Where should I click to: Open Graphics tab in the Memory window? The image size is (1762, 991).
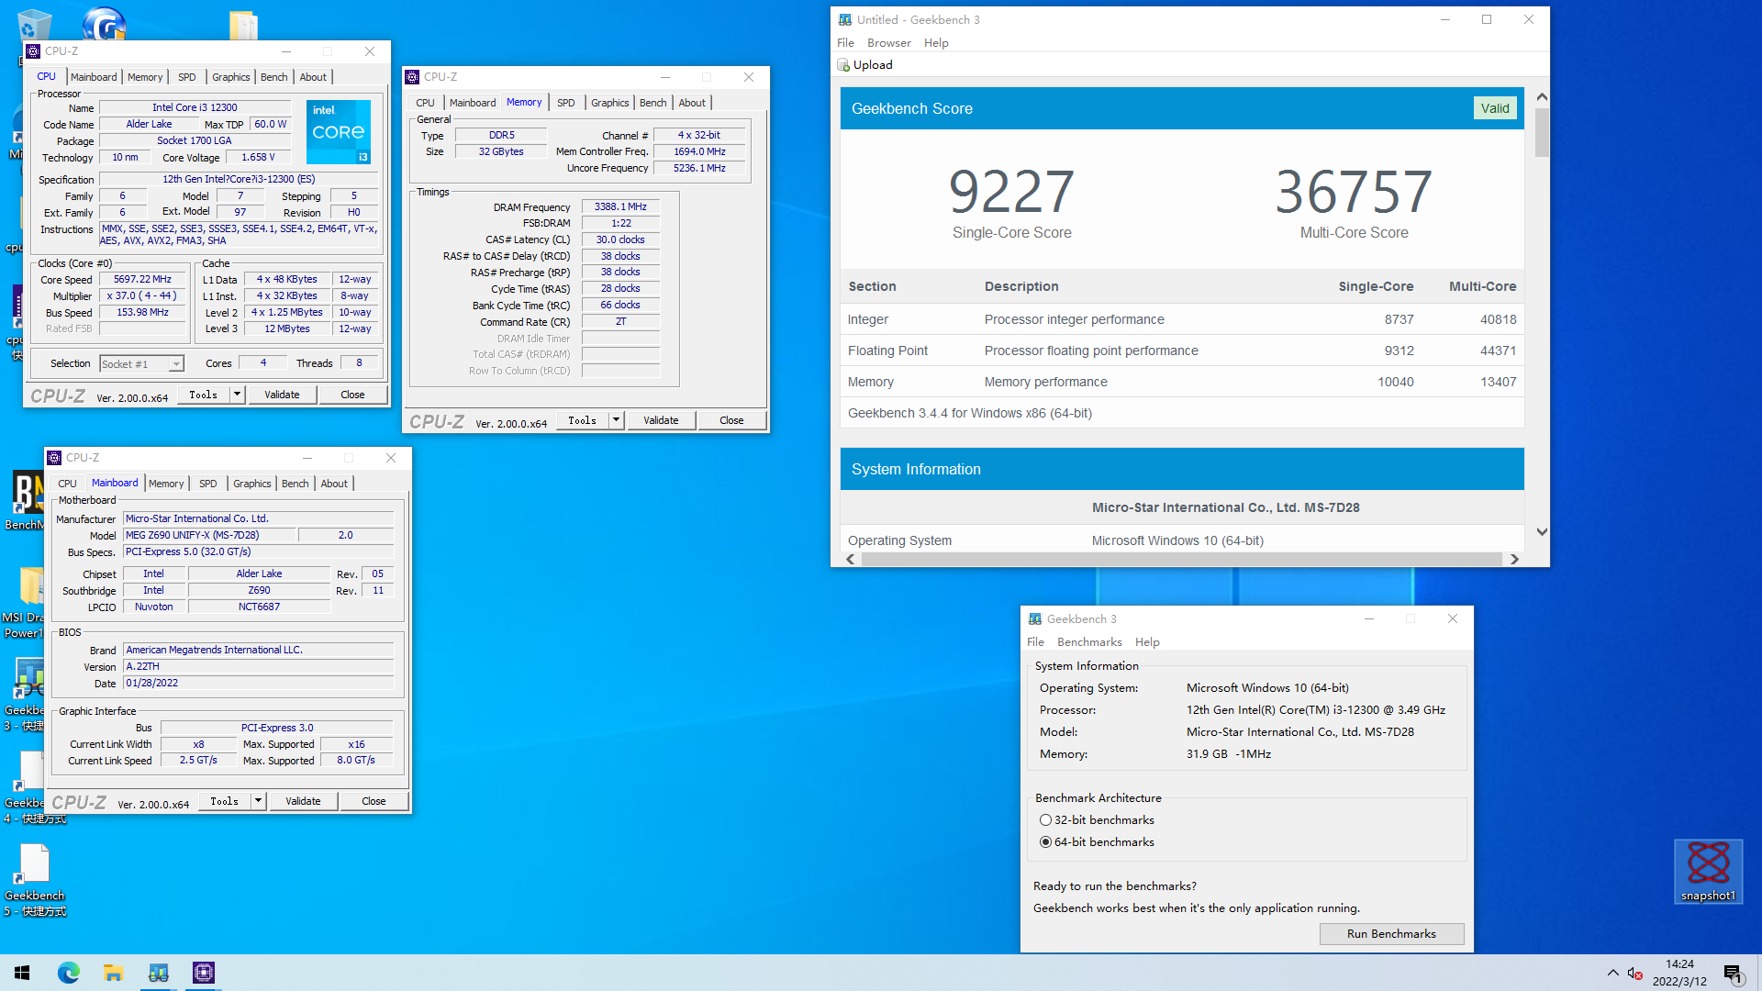tap(609, 103)
